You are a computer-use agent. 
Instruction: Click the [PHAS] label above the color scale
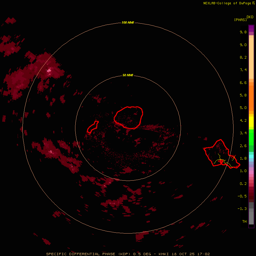[240, 20]
